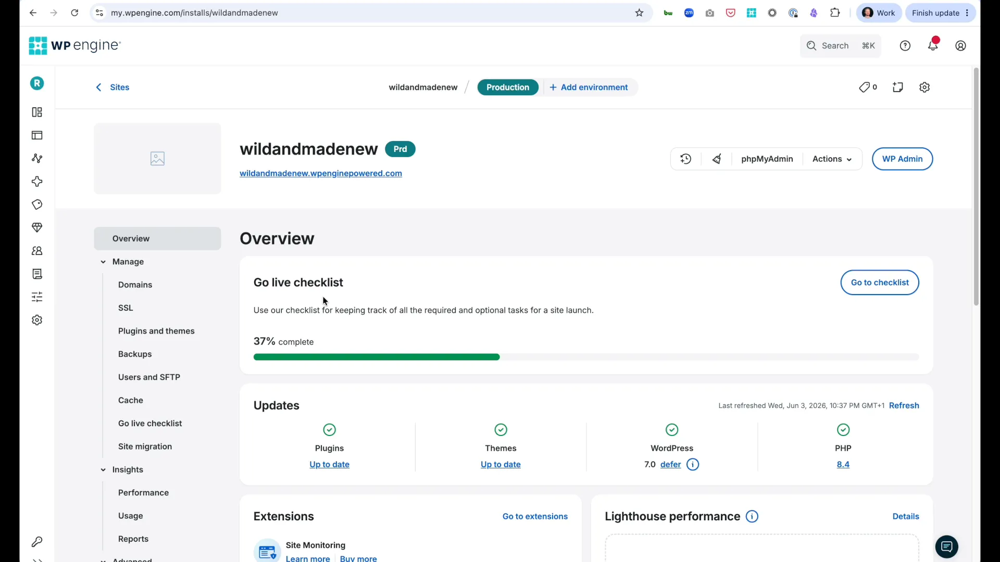1000x562 pixels.
Task: Click the backup history clock icon
Action: (686, 159)
